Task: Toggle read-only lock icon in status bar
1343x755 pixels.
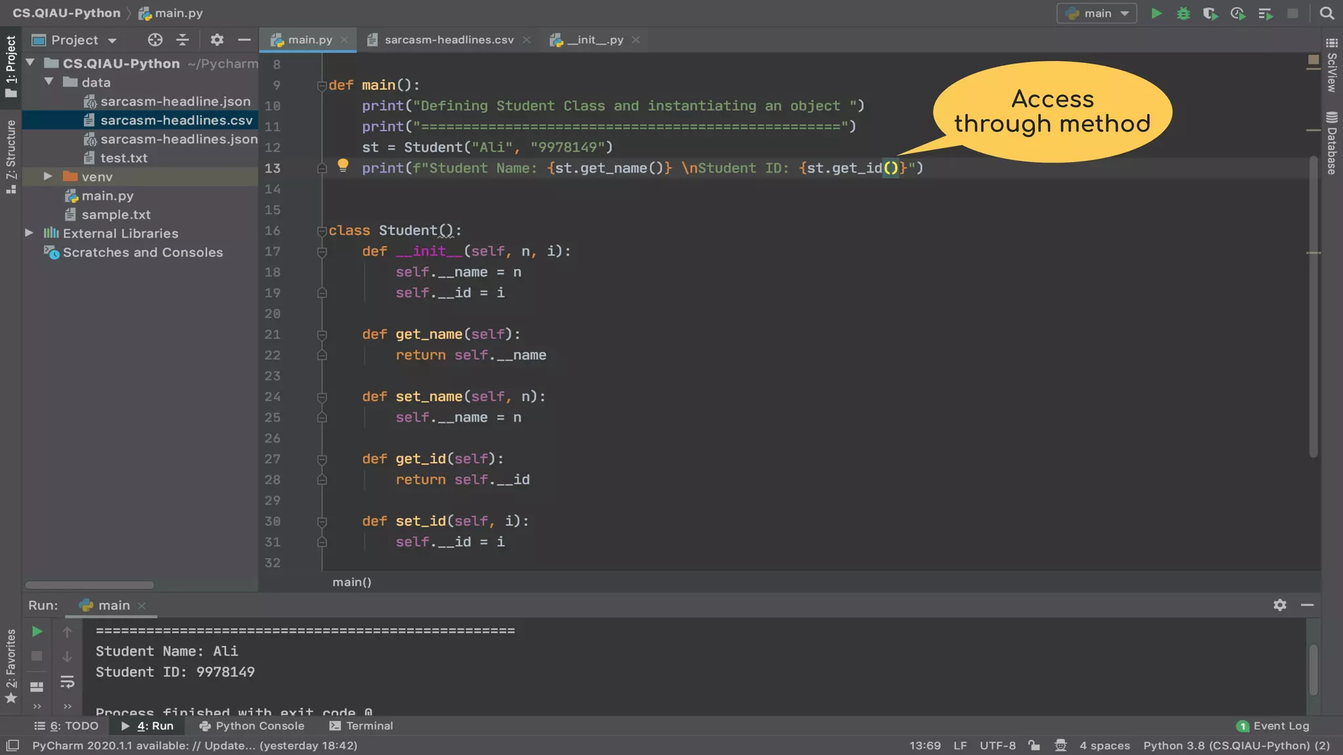Action: (1034, 745)
